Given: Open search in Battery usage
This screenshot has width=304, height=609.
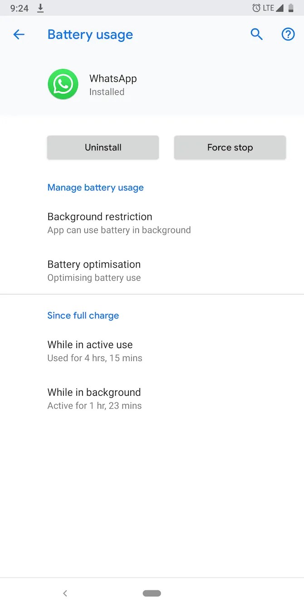Looking at the screenshot, I should [257, 35].
